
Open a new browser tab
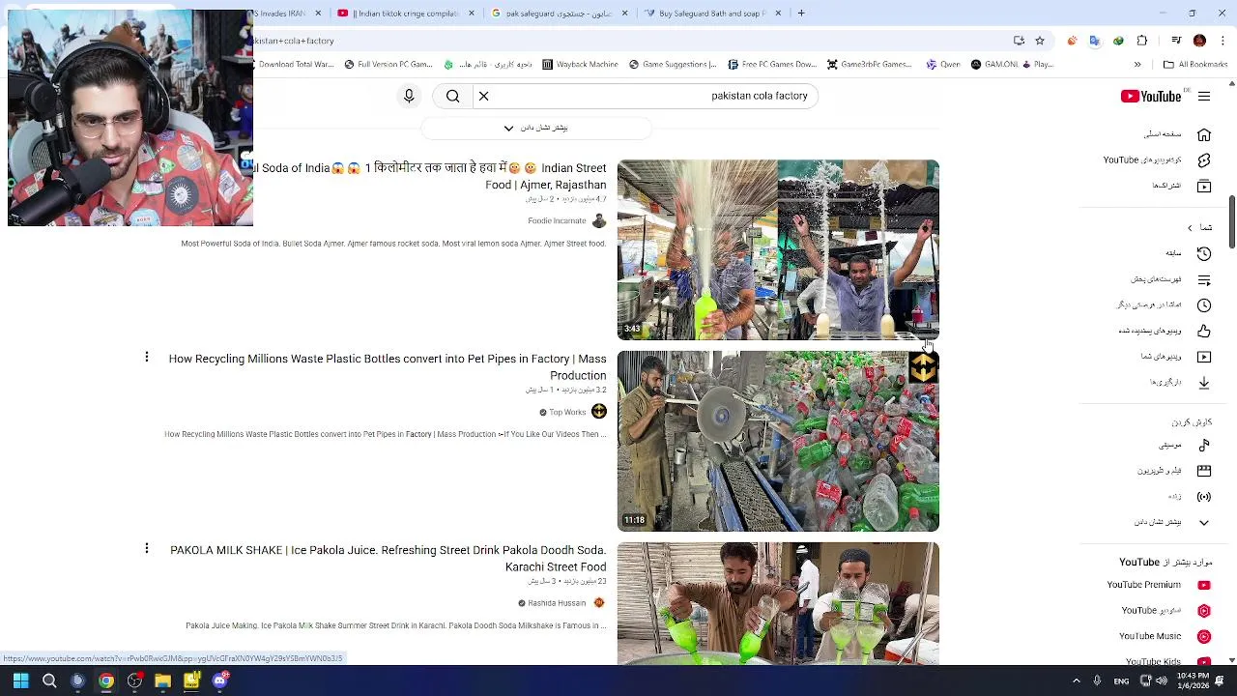pos(801,14)
